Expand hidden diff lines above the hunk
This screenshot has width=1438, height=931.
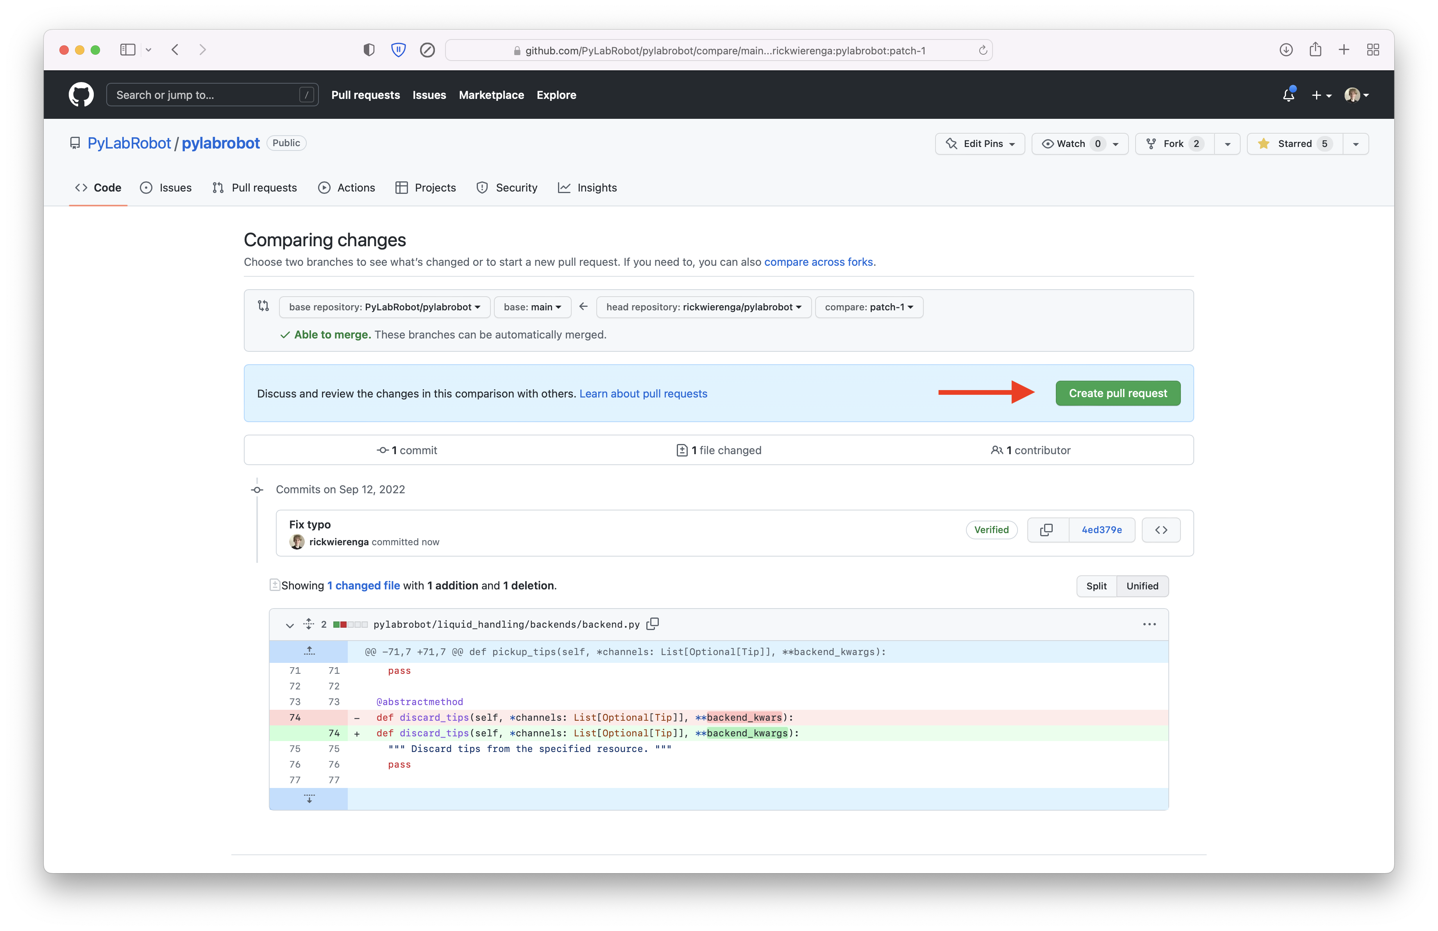[x=309, y=651]
